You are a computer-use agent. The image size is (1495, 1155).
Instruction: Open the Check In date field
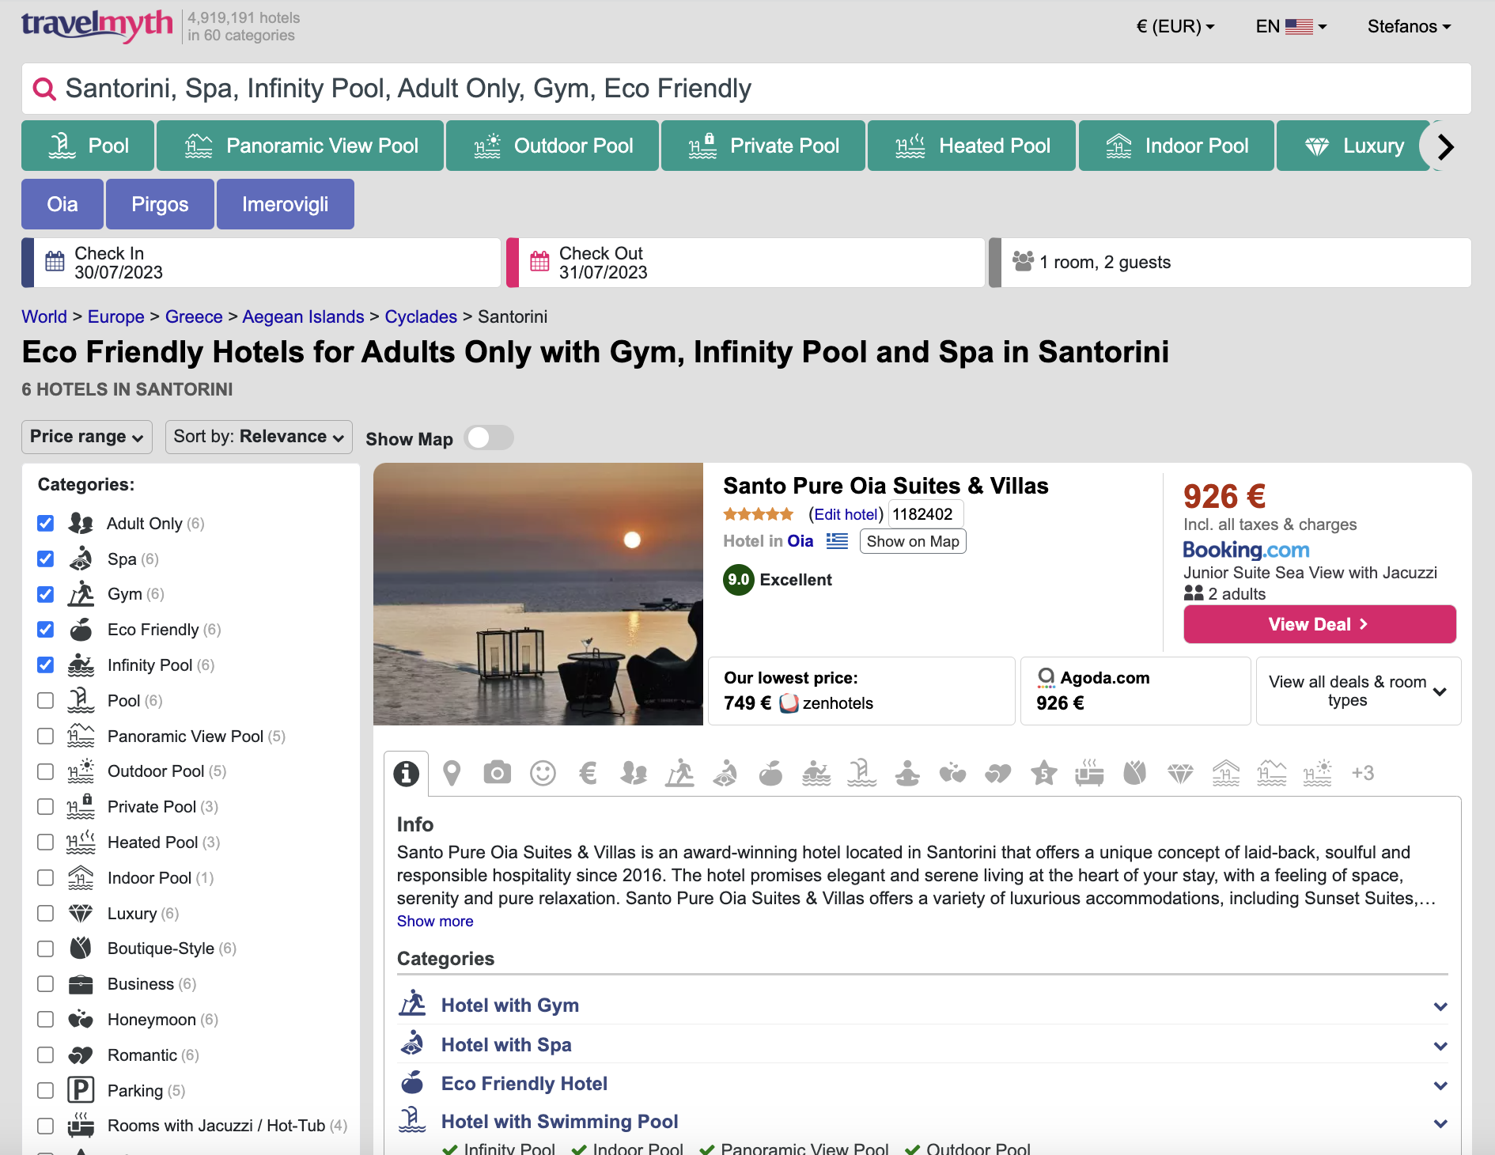[261, 263]
